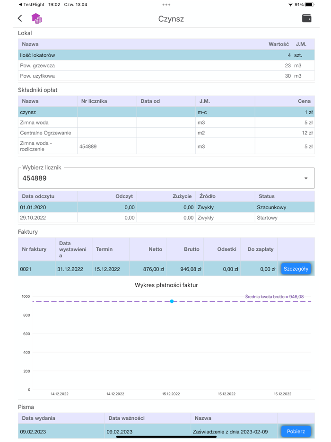Tap the purple house coins logo
The width and height of the screenshot is (331, 442).
coord(36,18)
